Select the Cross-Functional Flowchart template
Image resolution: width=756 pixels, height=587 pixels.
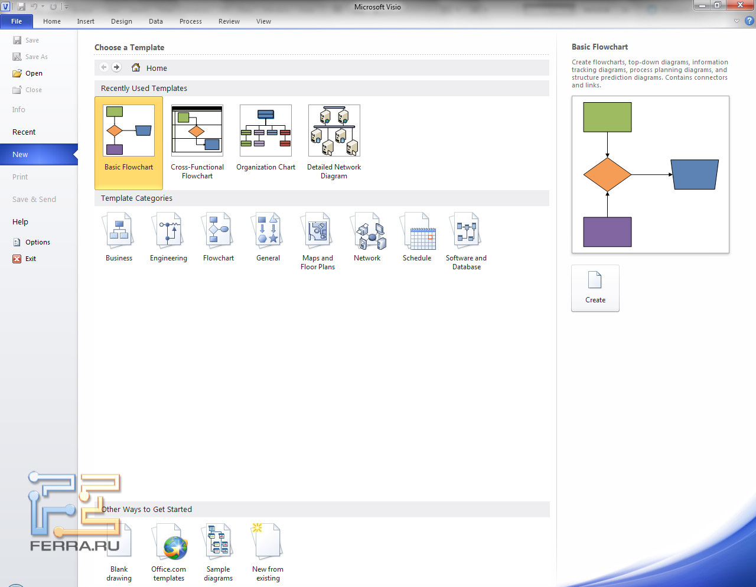click(x=197, y=131)
